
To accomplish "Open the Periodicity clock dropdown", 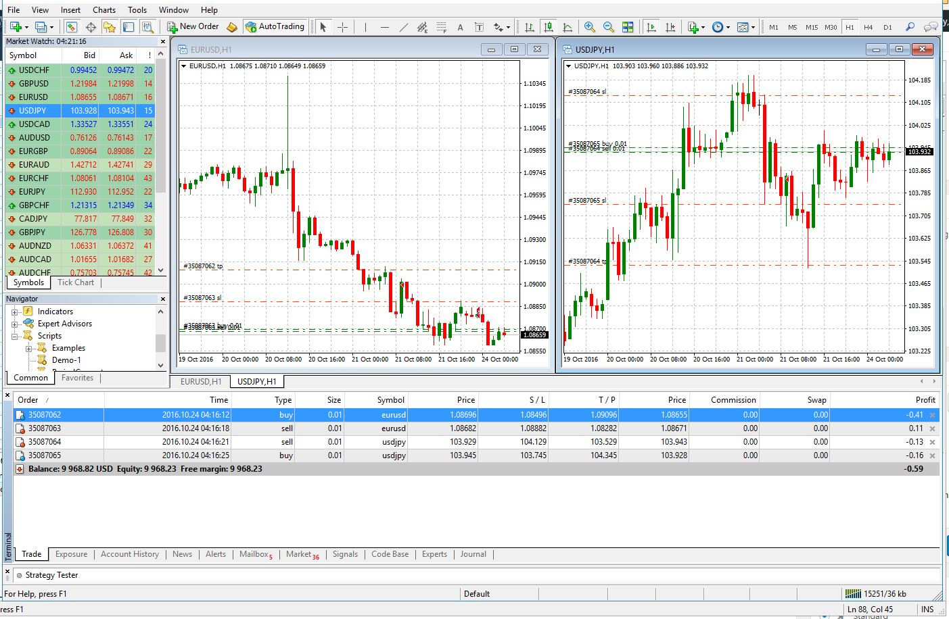I will (720, 27).
